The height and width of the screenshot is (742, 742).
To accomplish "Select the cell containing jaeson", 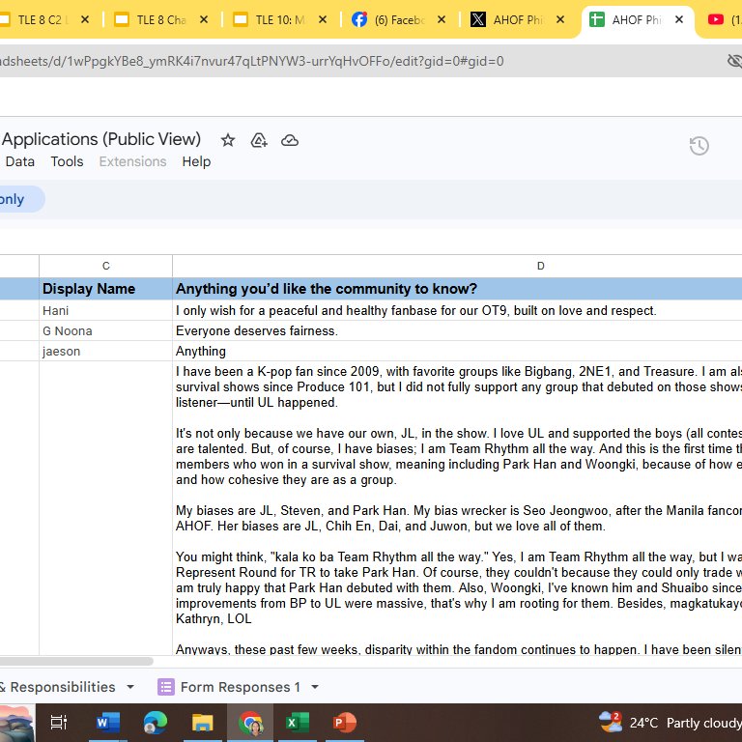I will pyautogui.click(x=106, y=351).
